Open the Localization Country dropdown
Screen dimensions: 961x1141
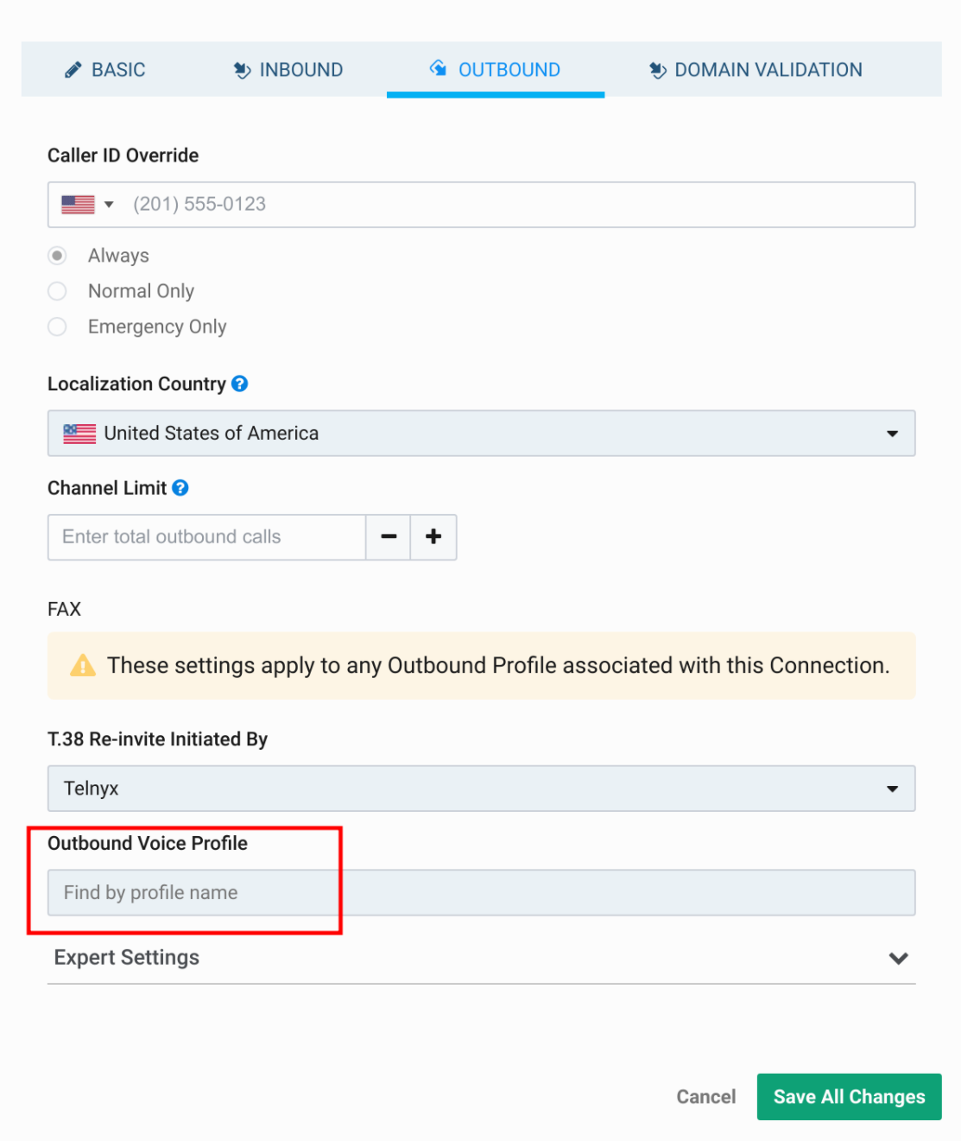coord(892,433)
